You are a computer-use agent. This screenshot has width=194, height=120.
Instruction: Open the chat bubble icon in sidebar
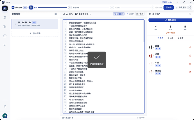click(x=5, y=36)
